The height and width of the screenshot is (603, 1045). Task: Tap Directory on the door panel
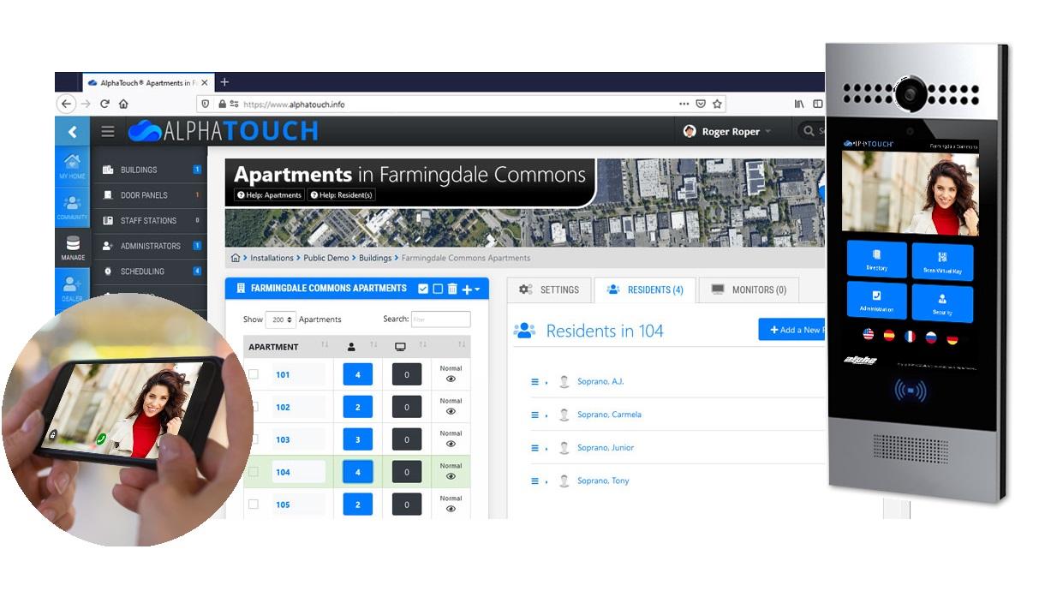click(876, 259)
